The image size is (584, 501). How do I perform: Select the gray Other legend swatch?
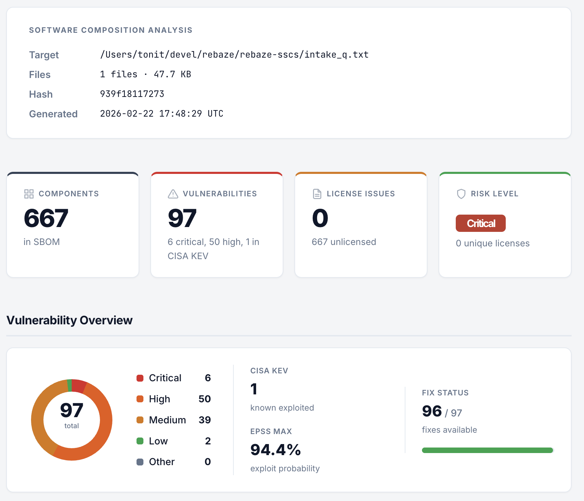click(x=140, y=462)
